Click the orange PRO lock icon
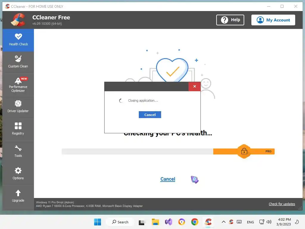This screenshot has width=305, height=229. tap(244, 151)
